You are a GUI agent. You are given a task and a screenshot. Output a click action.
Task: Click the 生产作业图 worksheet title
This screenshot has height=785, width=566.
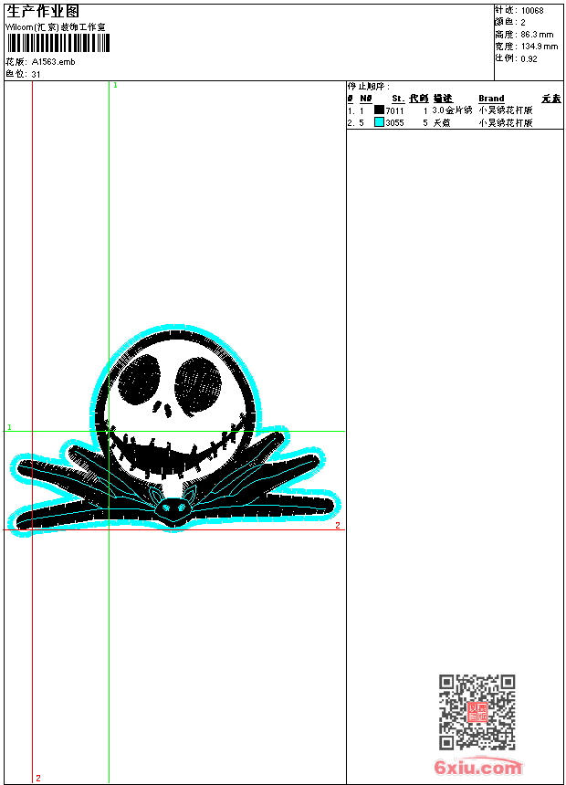43,12
